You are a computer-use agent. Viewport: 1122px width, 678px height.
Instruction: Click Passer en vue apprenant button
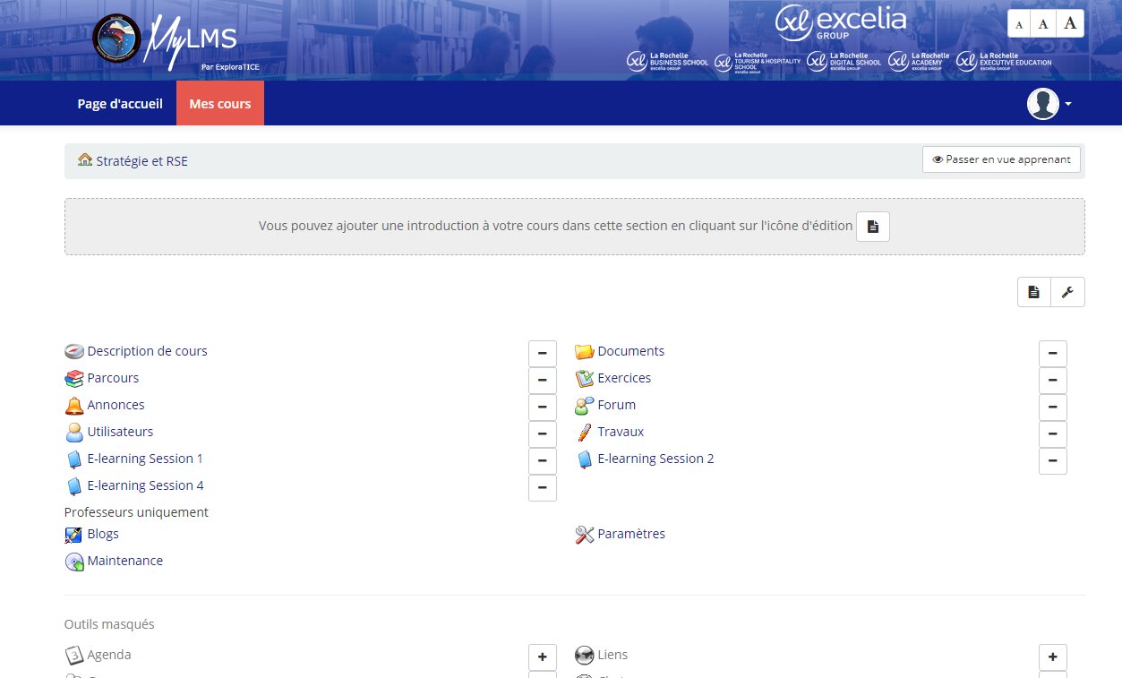point(1001,159)
